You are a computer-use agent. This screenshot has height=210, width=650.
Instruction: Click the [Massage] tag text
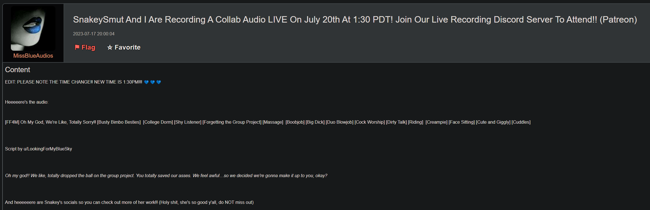pyautogui.click(x=273, y=122)
